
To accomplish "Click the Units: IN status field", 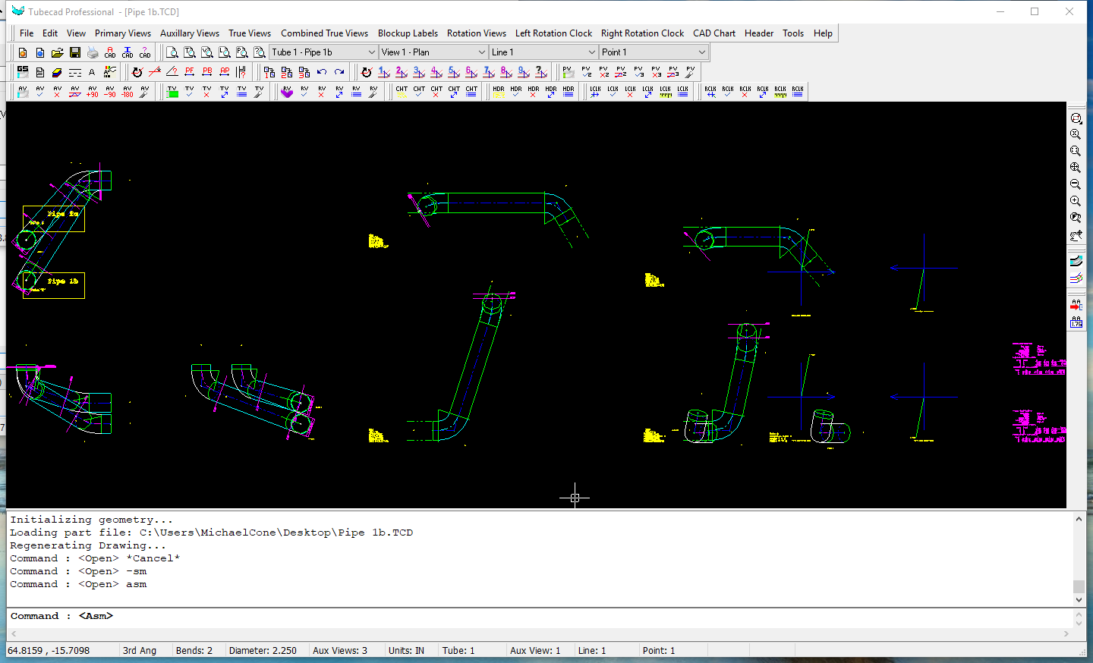I will click(406, 650).
